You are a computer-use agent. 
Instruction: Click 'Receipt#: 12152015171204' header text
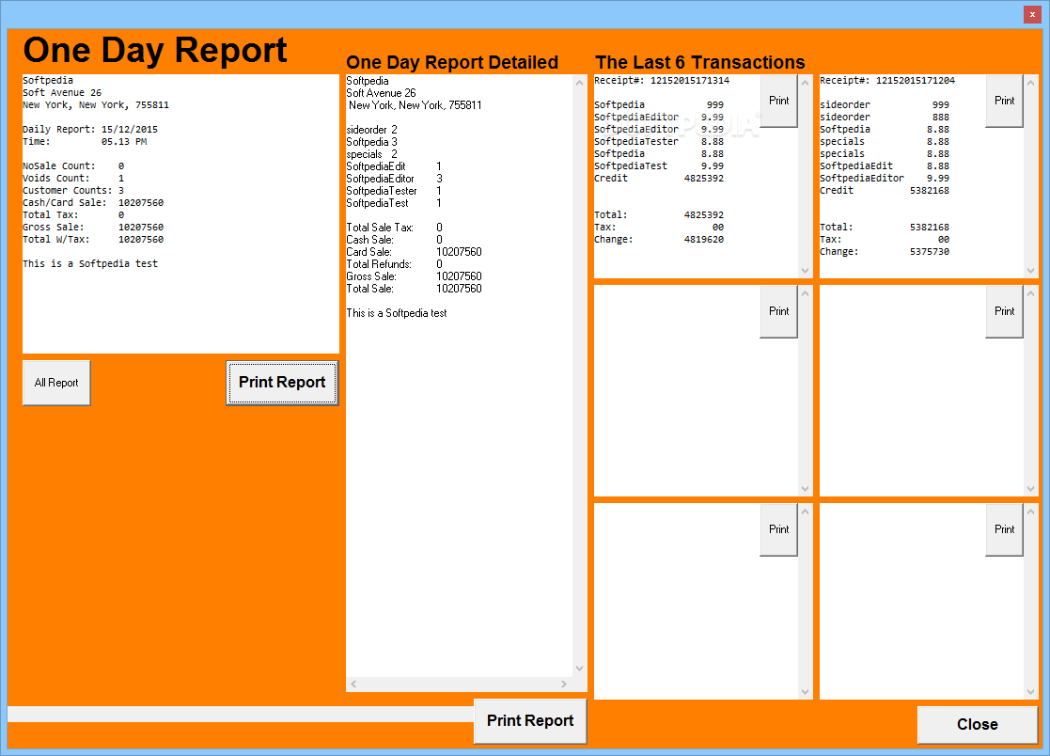(x=887, y=80)
